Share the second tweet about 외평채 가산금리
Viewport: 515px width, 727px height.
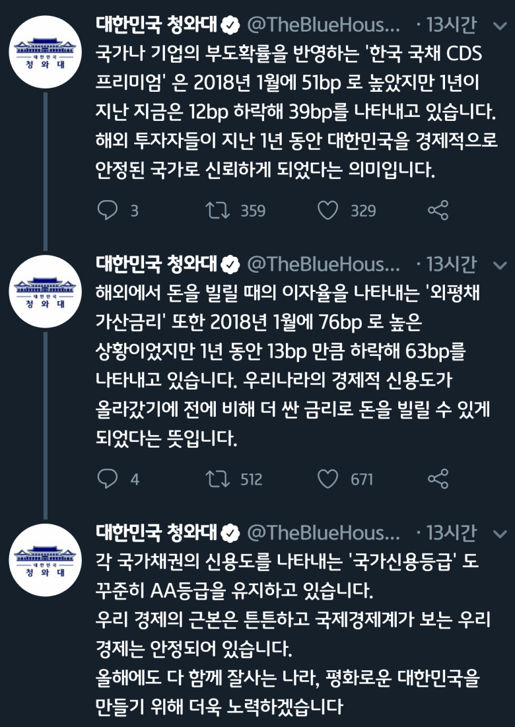coord(438,479)
